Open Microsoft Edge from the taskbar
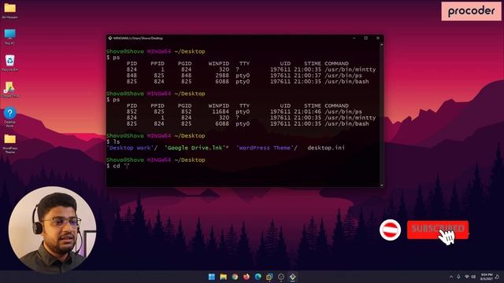This screenshot has width=504, height=283. [258, 277]
